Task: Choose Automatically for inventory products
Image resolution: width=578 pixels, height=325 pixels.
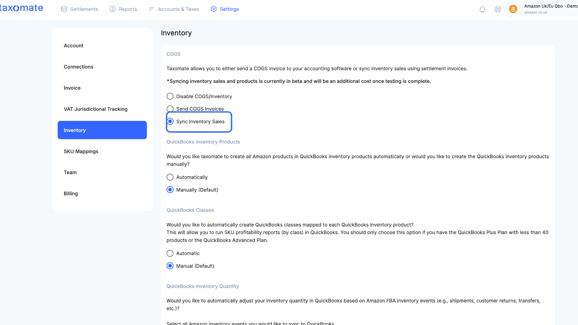Action: click(x=170, y=177)
